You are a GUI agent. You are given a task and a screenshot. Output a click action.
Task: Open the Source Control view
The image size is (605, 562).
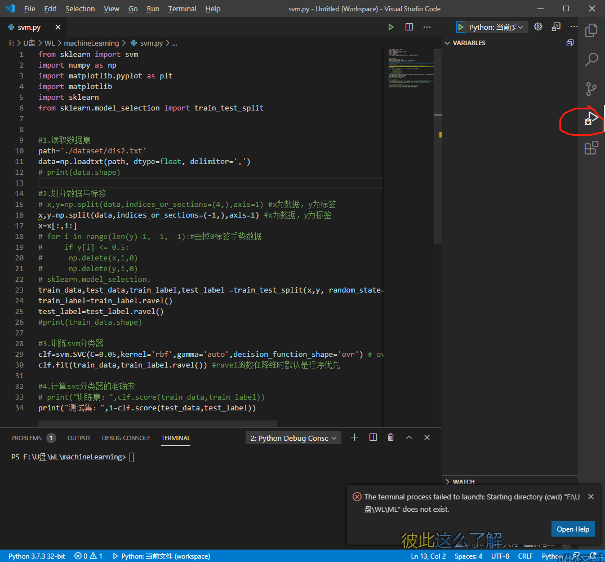[591, 89]
